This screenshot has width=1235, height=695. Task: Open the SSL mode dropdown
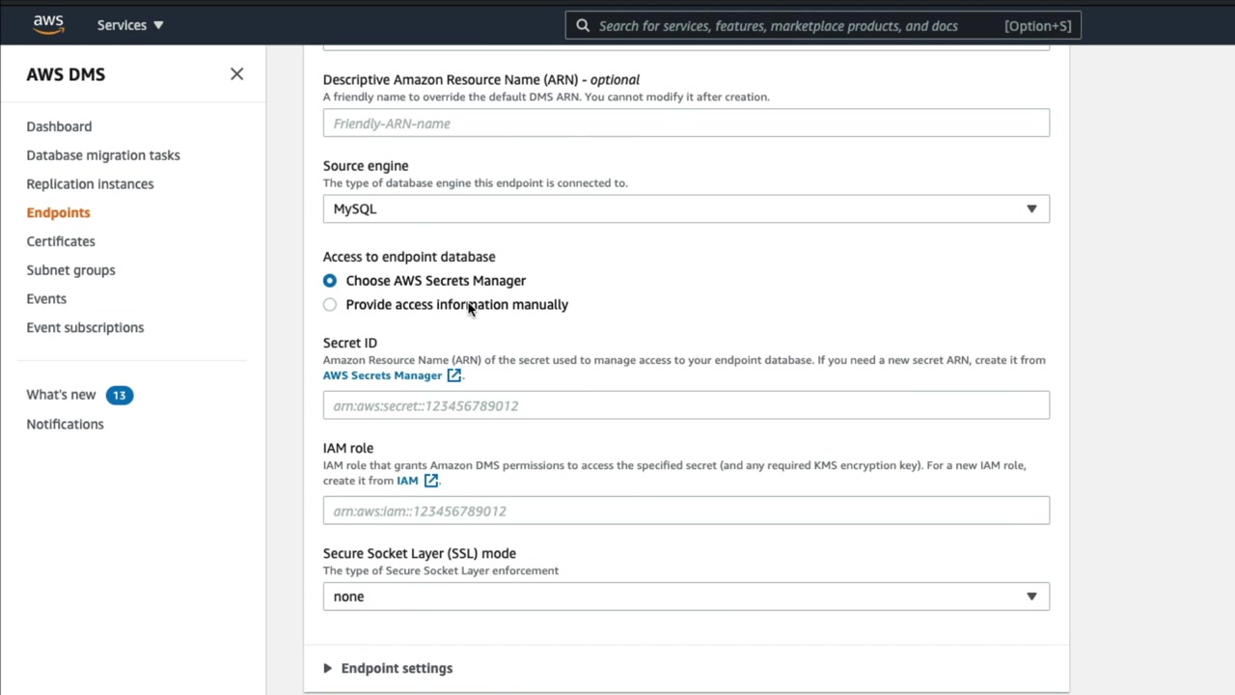click(686, 597)
